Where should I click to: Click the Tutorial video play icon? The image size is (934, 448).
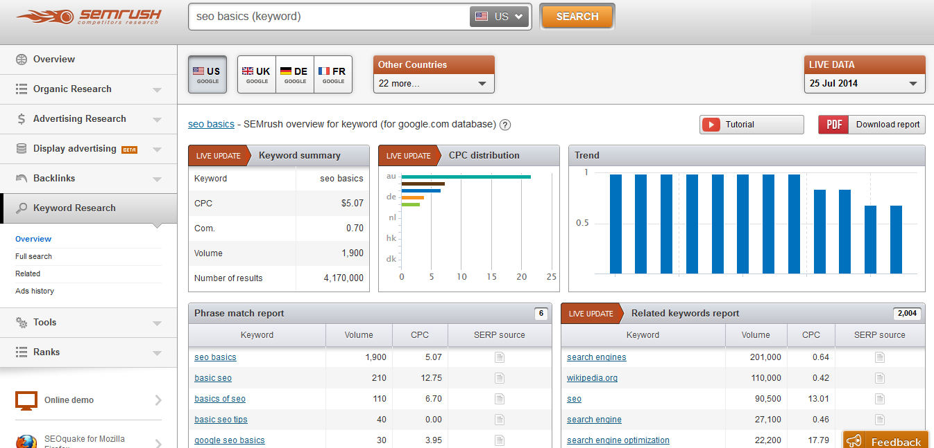click(x=711, y=125)
